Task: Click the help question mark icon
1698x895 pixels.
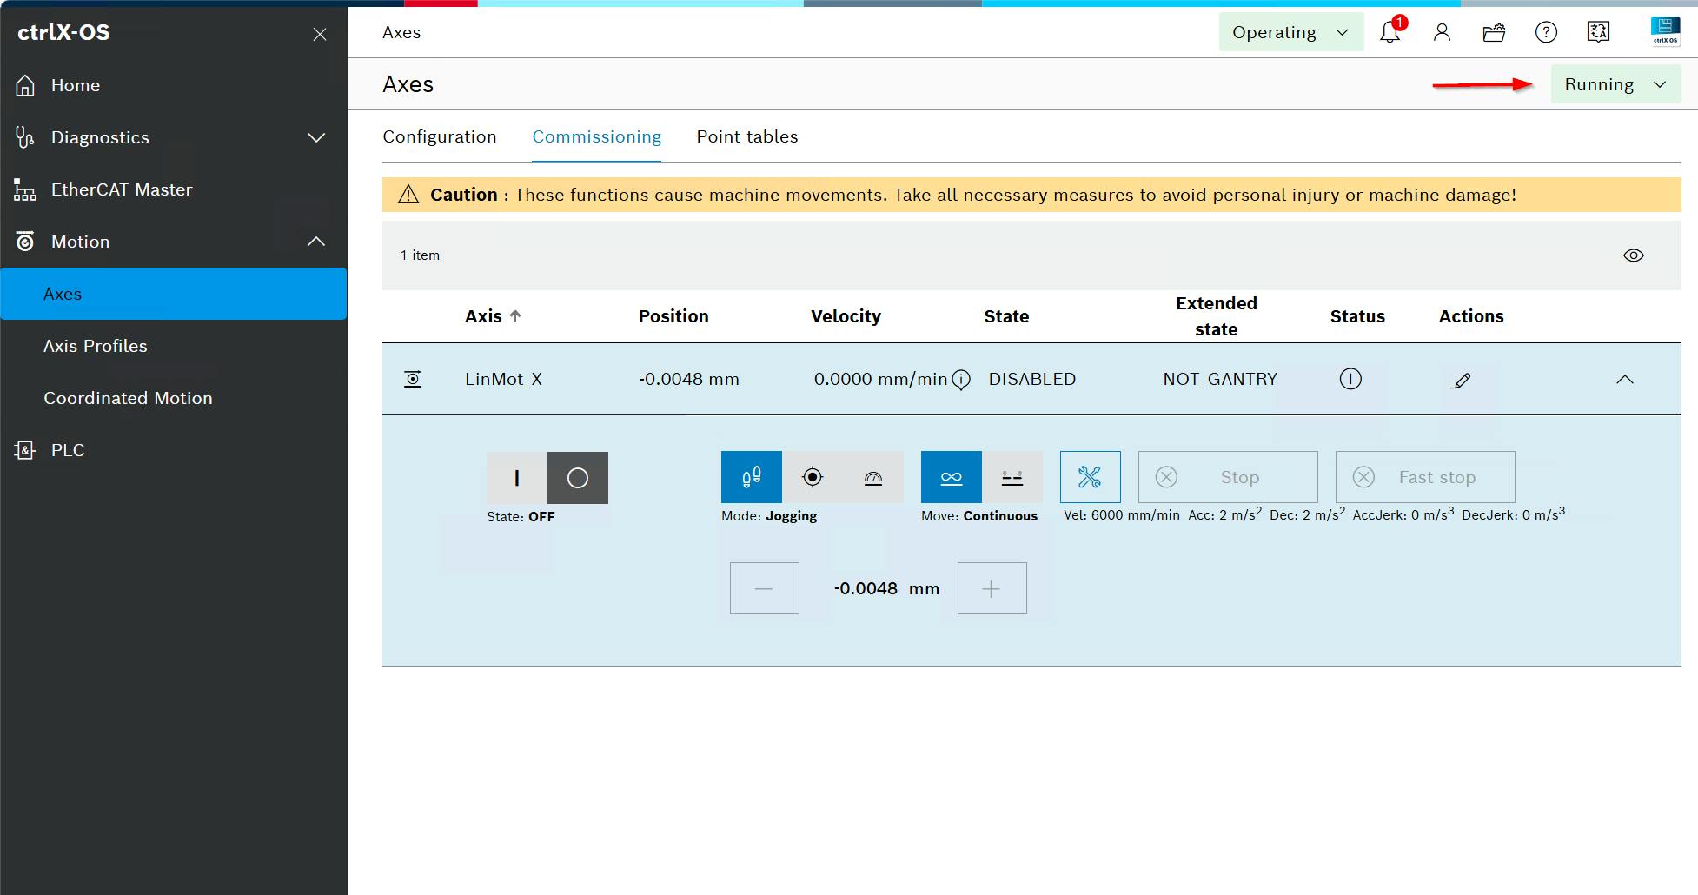Action: pyautogui.click(x=1546, y=33)
